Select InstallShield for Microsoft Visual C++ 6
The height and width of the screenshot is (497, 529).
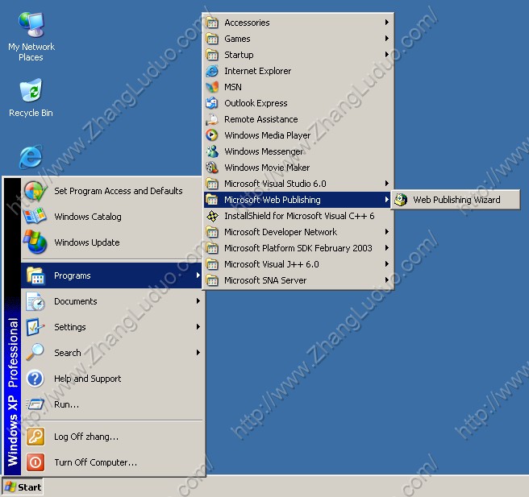coord(298,216)
